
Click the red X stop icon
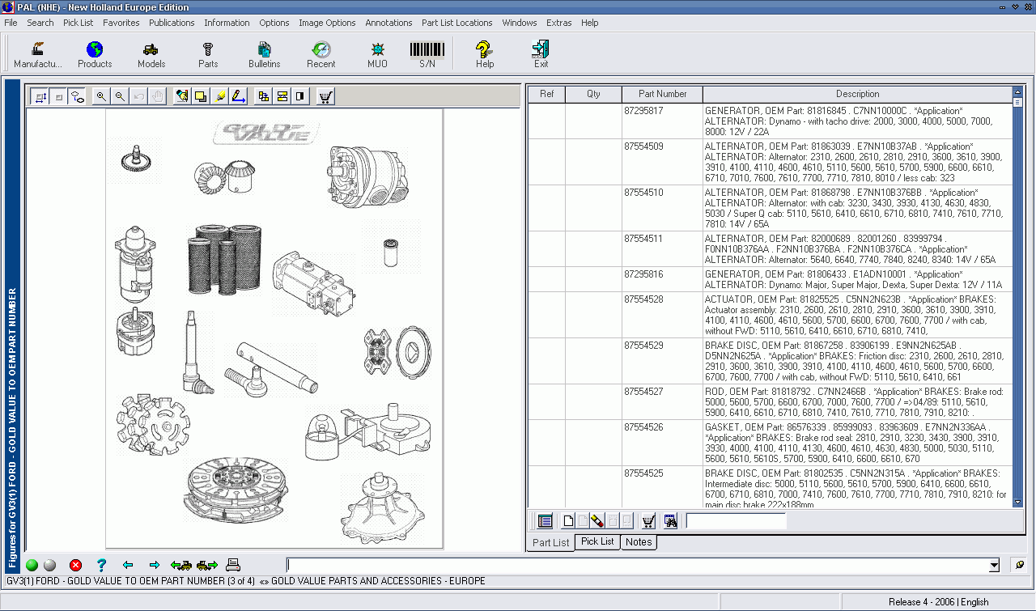[x=75, y=565]
